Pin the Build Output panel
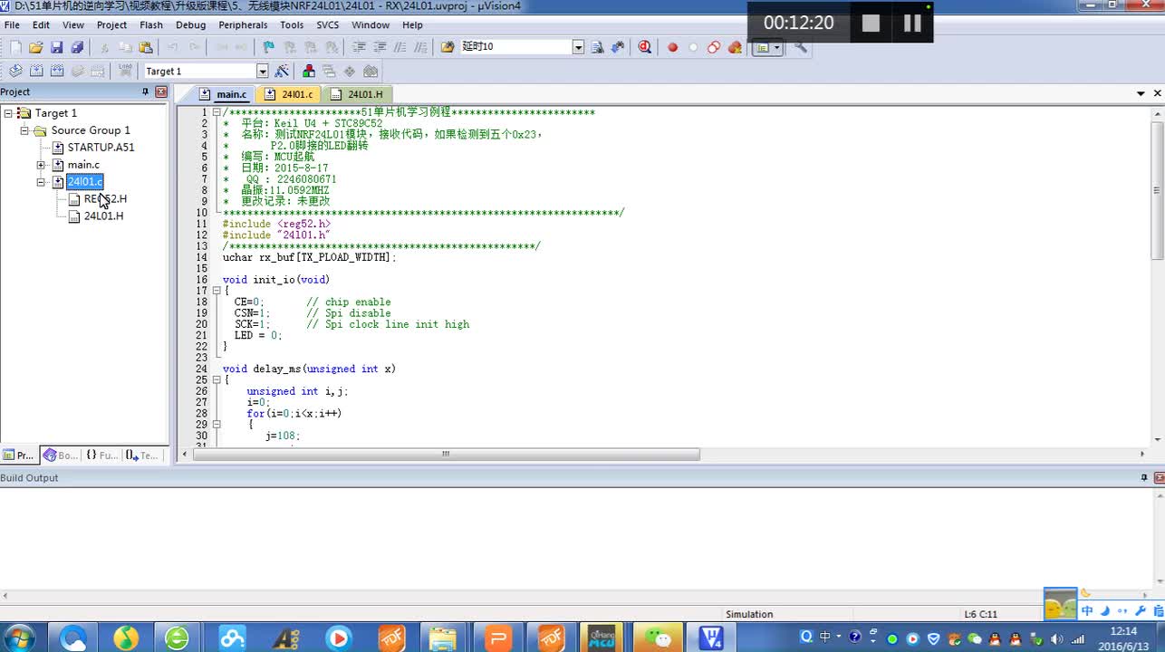 (1144, 477)
